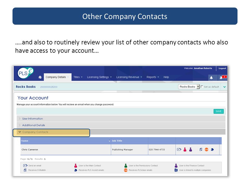Click the PLSe logo
Screen dimensions: 250x187
click(x=26, y=73)
